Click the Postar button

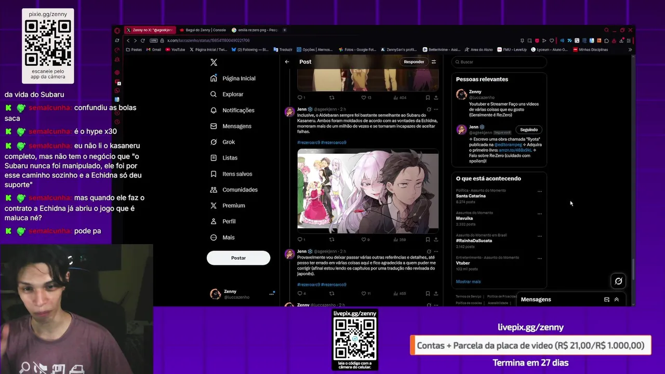[x=238, y=258]
